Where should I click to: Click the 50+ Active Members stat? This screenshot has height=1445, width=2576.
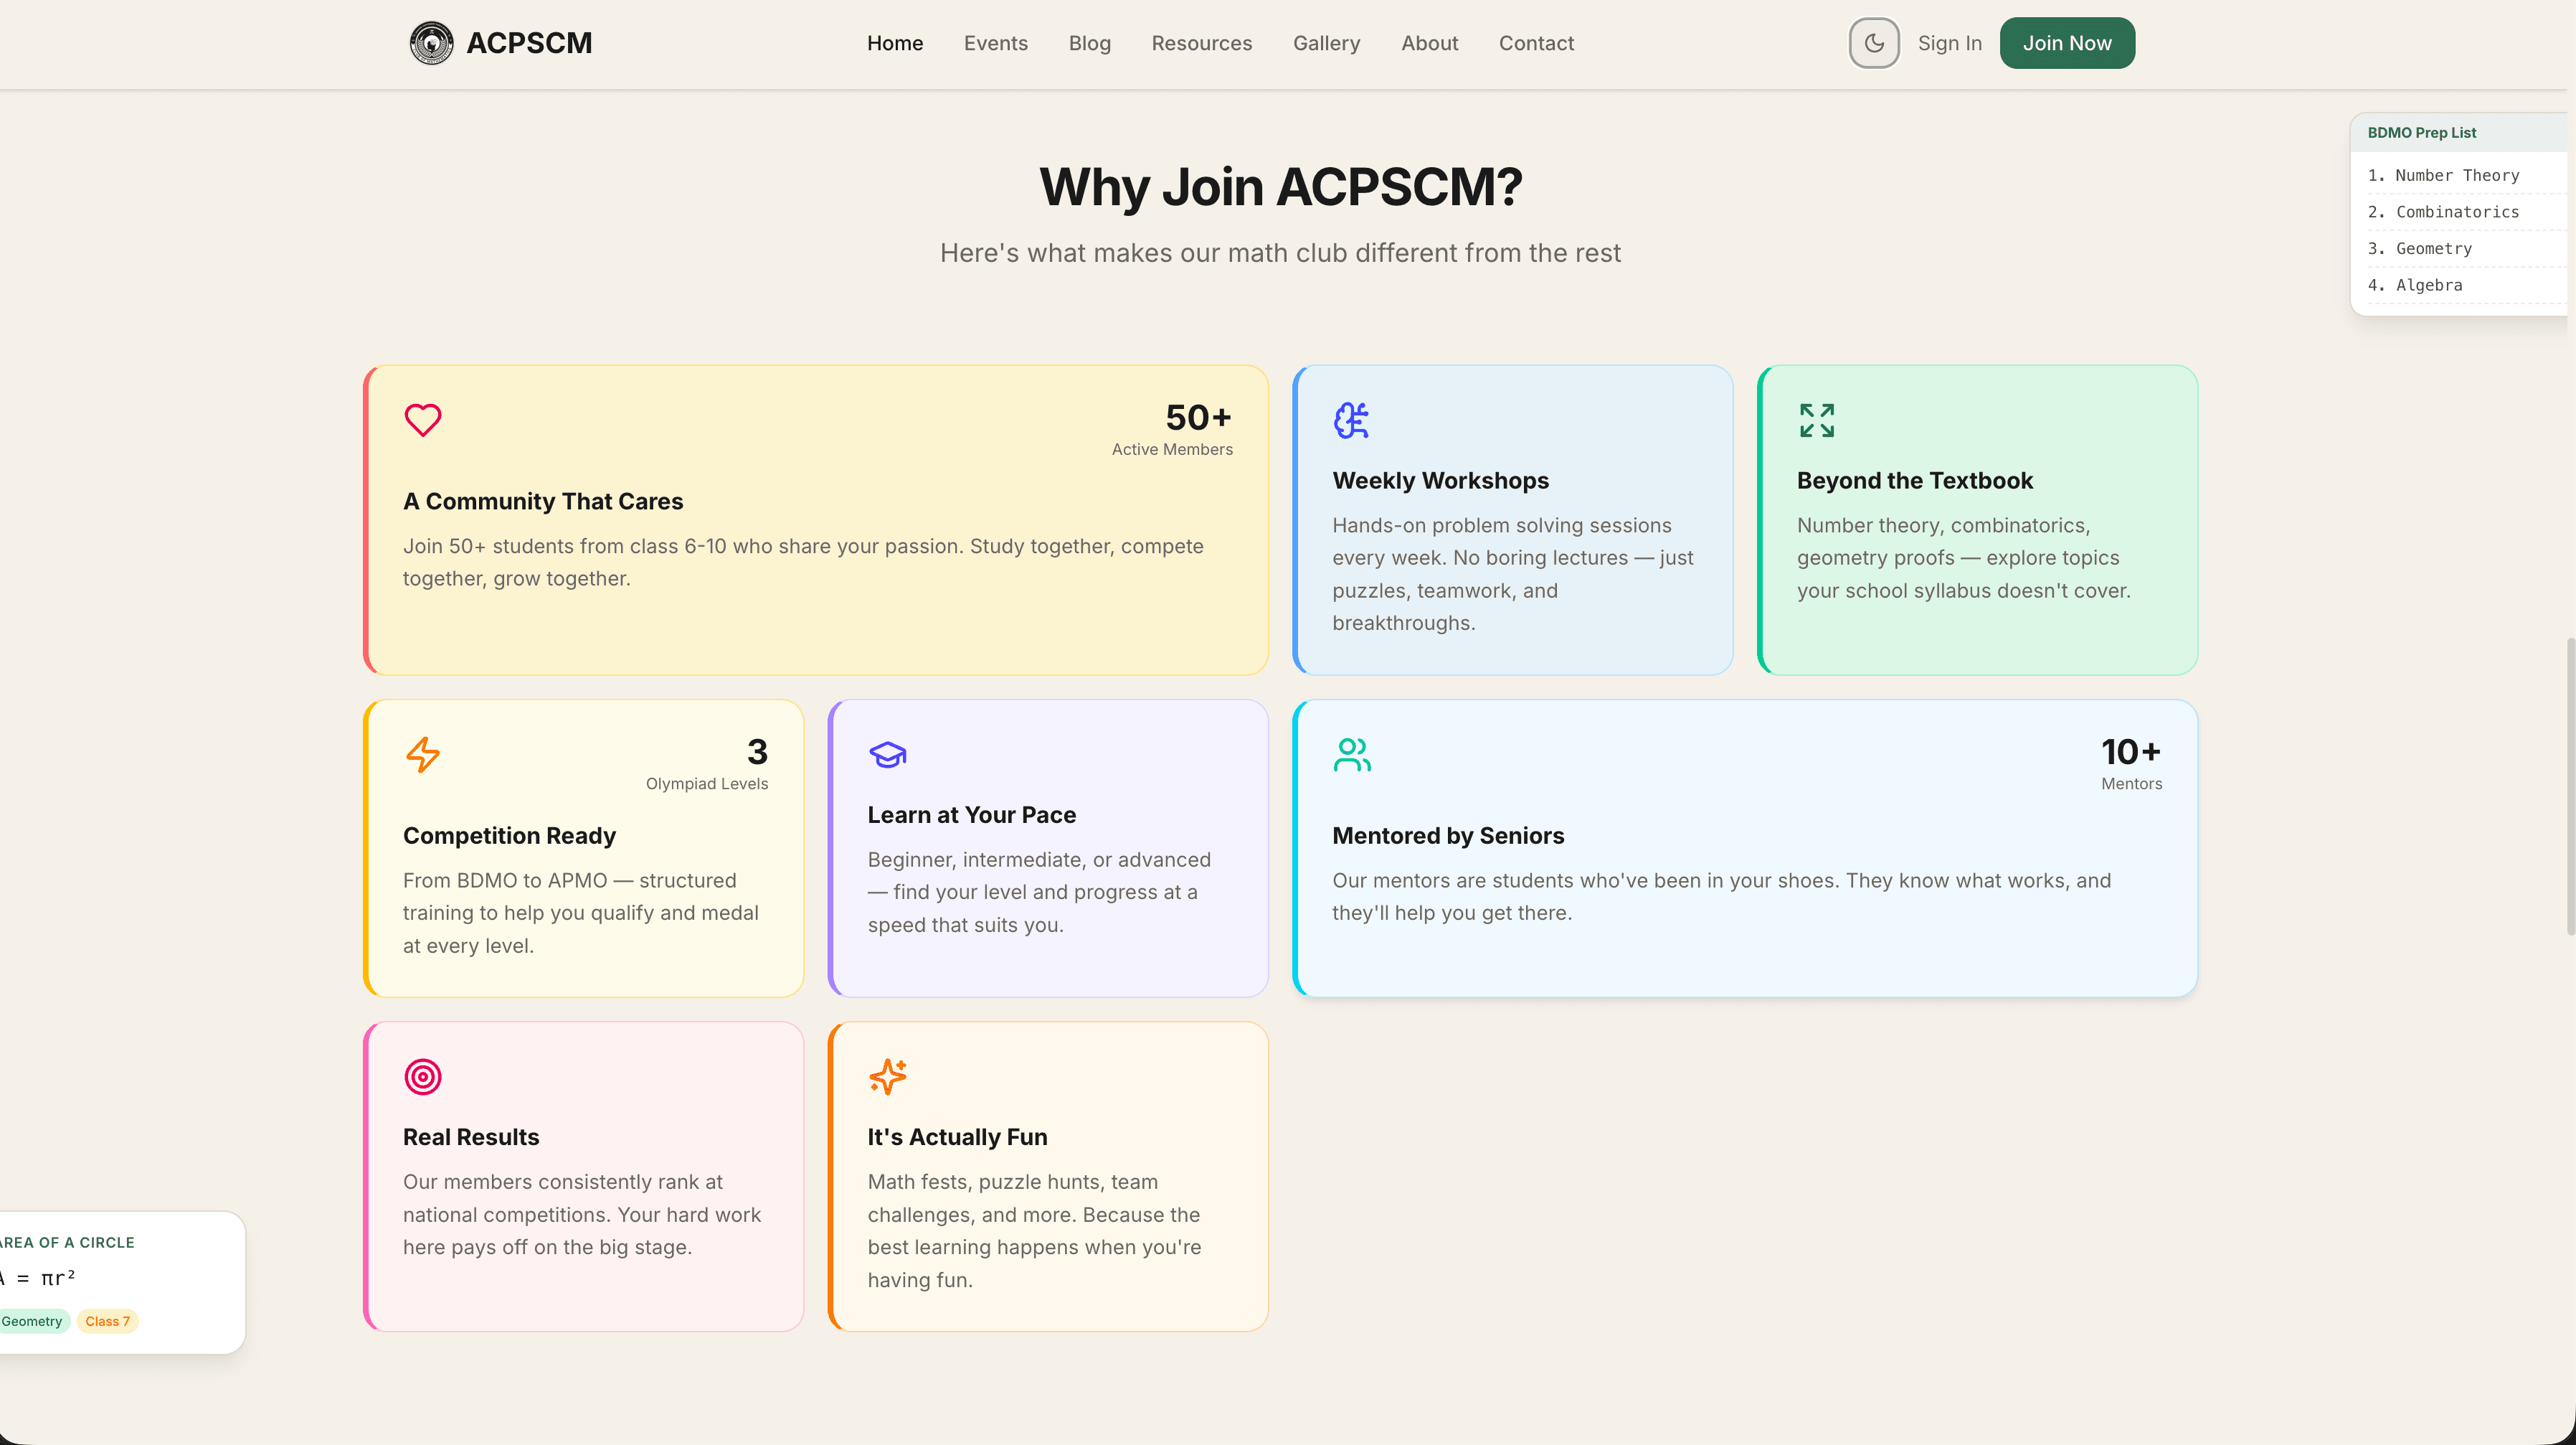pyautogui.click(x=1172, y=429)
